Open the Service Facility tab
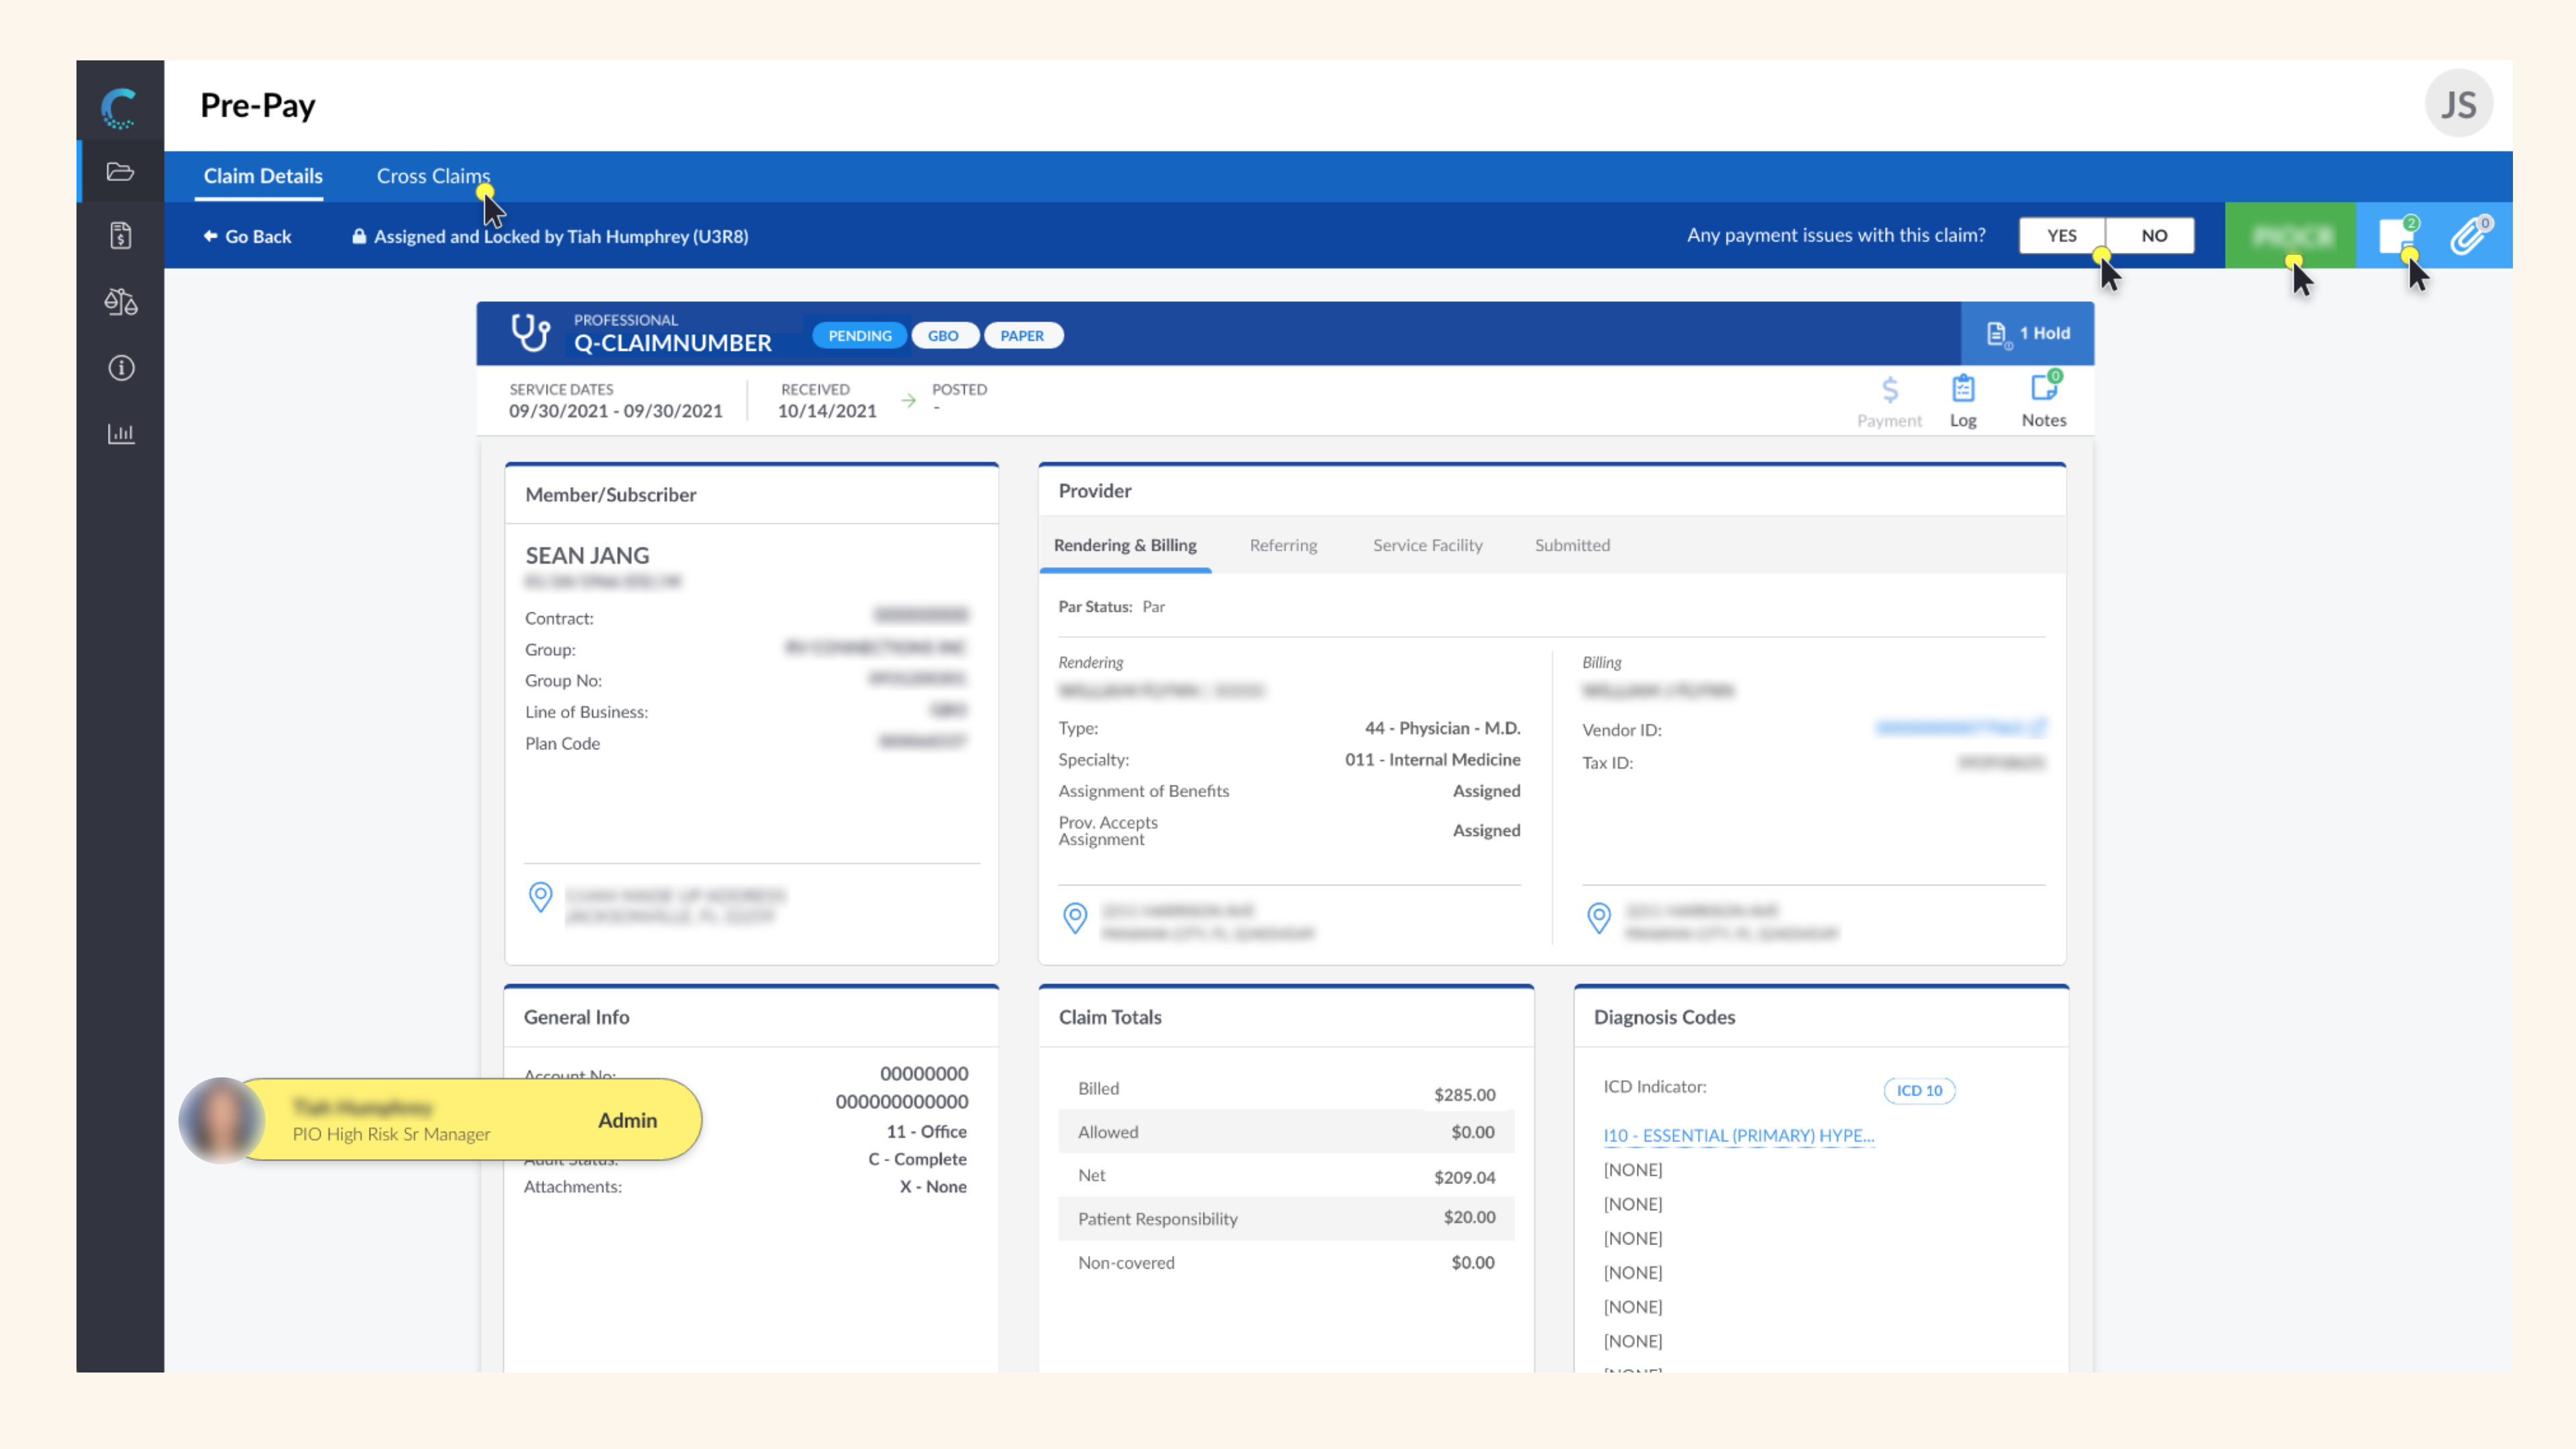 tap(1427, 545)
